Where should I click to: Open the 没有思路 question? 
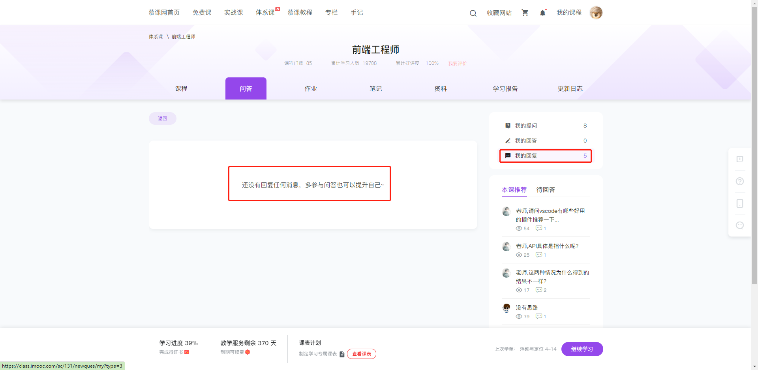click(x=527, y=308)
